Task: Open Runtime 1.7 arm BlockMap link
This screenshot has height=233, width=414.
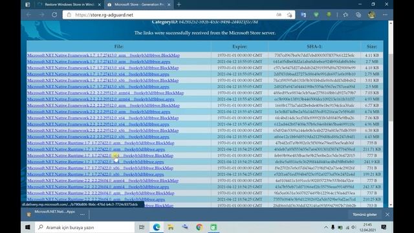Action: pos(101,143)
